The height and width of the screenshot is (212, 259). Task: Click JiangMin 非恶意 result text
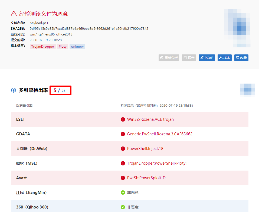click(x=133, y=193)
